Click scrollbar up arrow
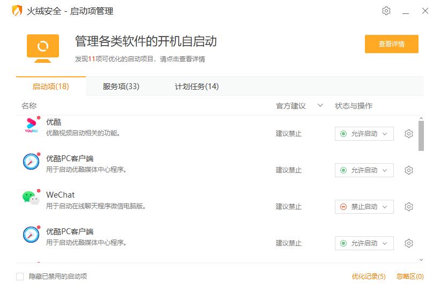This screenshot has height=290, width=440. coord(421,118)
